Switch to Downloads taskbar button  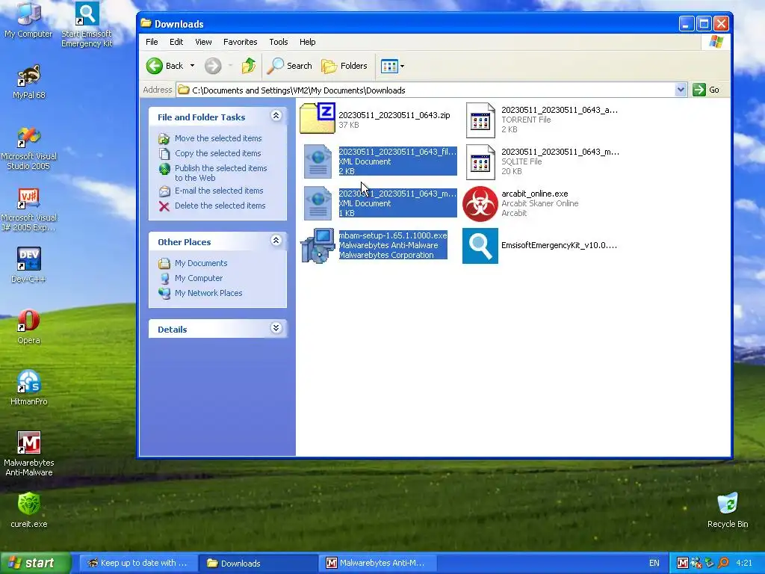tap(258, 564)
